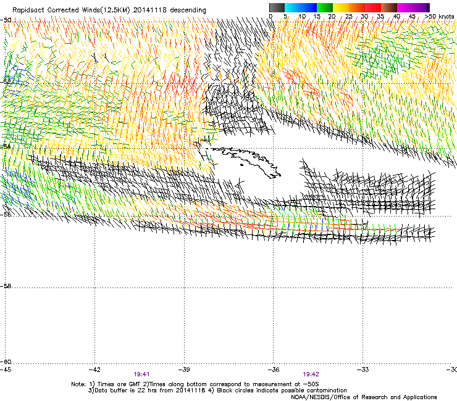Click the gray 0-5 knots color swatch
The image size is (457, 401).
pyautogui.click(x=277, y=7)
